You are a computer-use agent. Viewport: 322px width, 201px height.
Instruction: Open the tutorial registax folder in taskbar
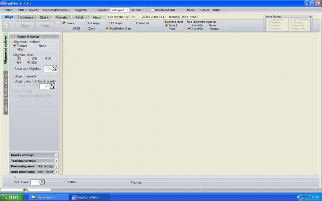[49, 197]
